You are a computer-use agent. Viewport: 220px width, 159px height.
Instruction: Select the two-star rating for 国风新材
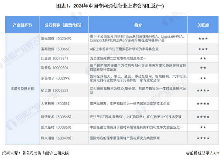click(x=203, y=127)
